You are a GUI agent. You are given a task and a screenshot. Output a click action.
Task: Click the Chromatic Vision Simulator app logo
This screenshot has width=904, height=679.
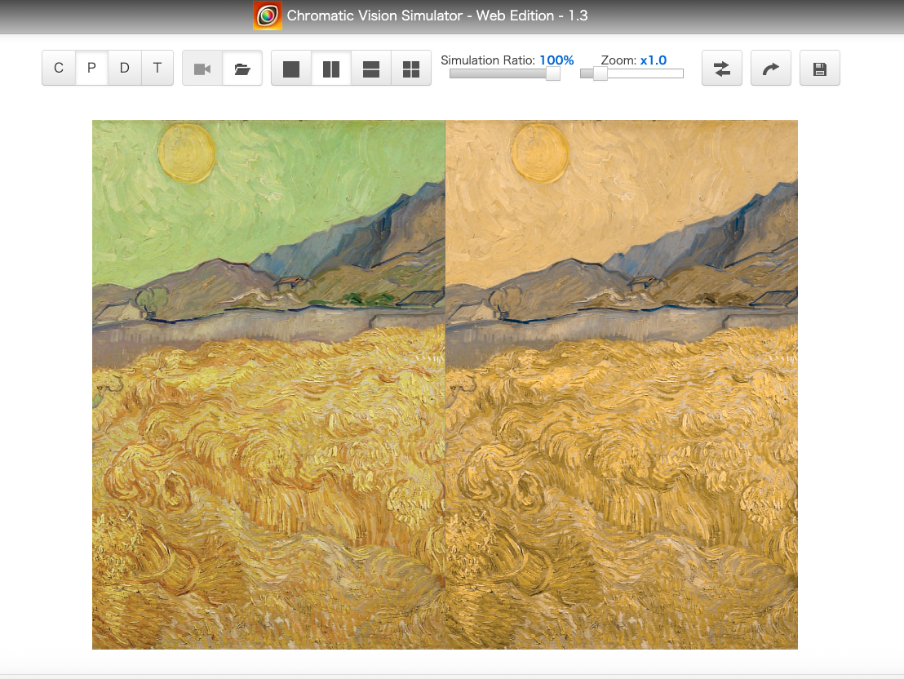click(268, 16)
